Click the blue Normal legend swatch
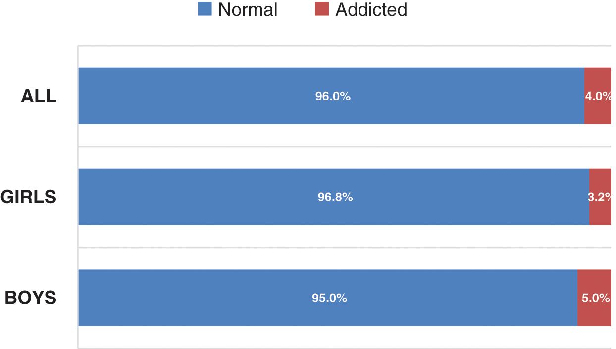The image size is (616, 349). click(x=205, y=9)
